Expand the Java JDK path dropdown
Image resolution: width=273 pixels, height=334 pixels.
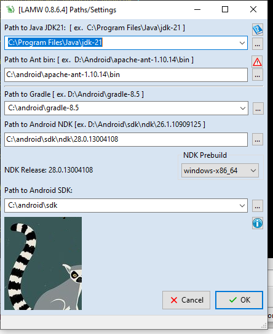242,43
